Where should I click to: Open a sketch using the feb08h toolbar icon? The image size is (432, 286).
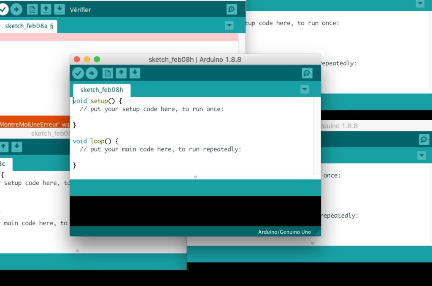pos(121,73)
